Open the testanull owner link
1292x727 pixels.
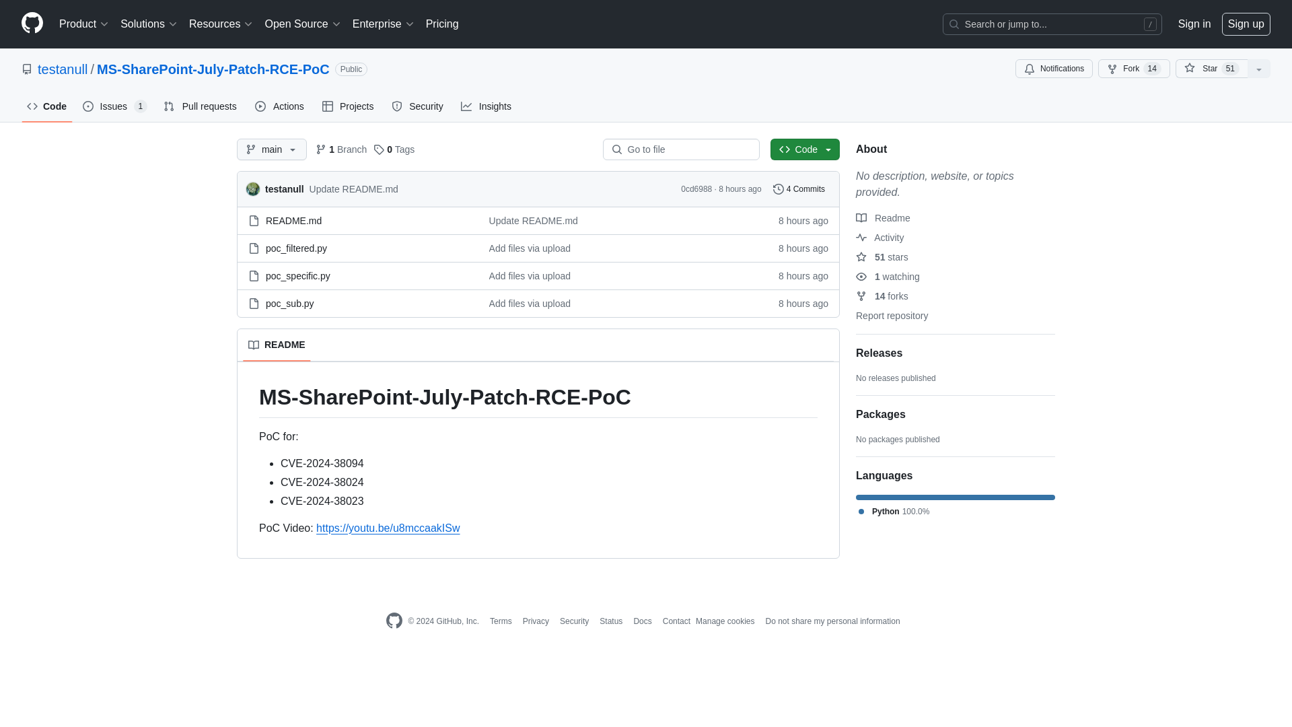[63, 69]
